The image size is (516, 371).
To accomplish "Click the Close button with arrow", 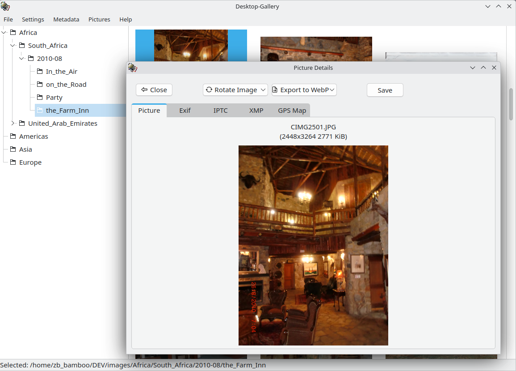I will (x=154, y=90).
